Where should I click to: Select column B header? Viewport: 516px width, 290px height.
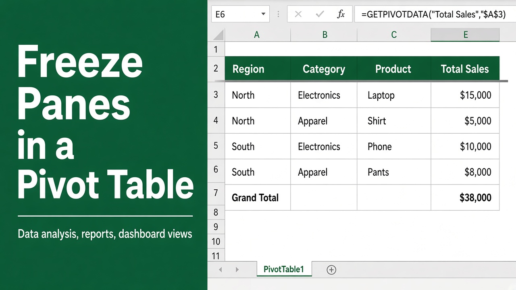(x=324, y=35)
